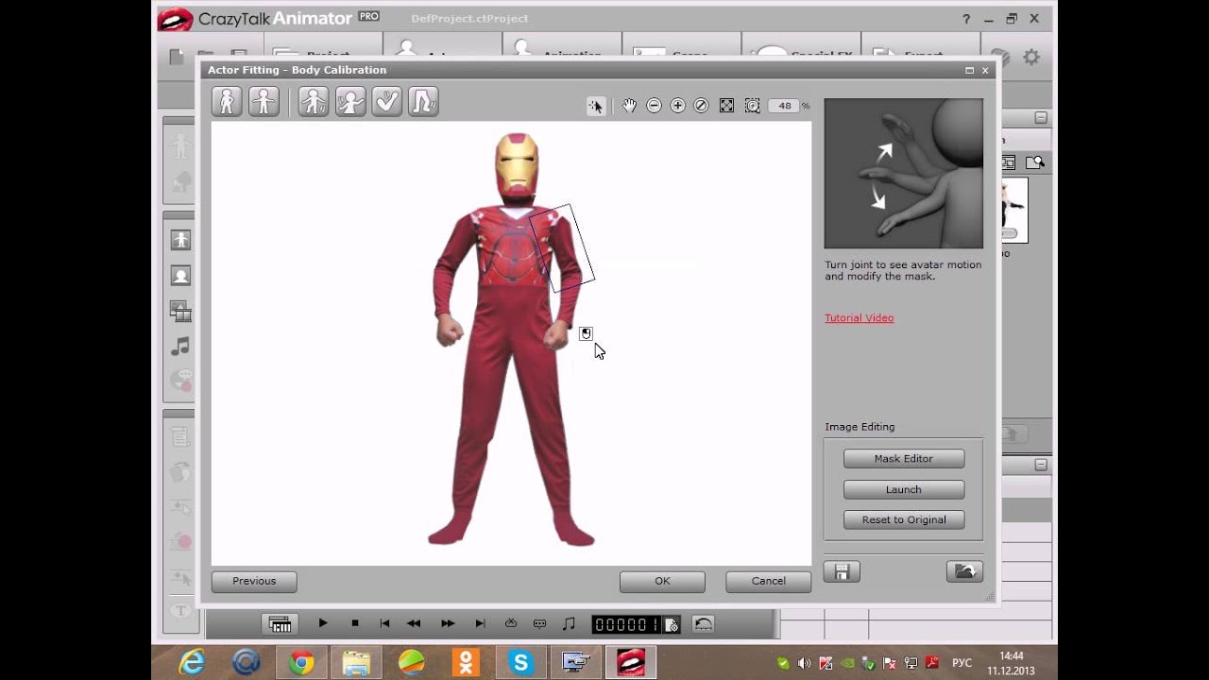Toggle the music note sound icon
Image resolution: width=1209 pixels, height=680 pixels.
pyautogui.click(x=569, y=623)
